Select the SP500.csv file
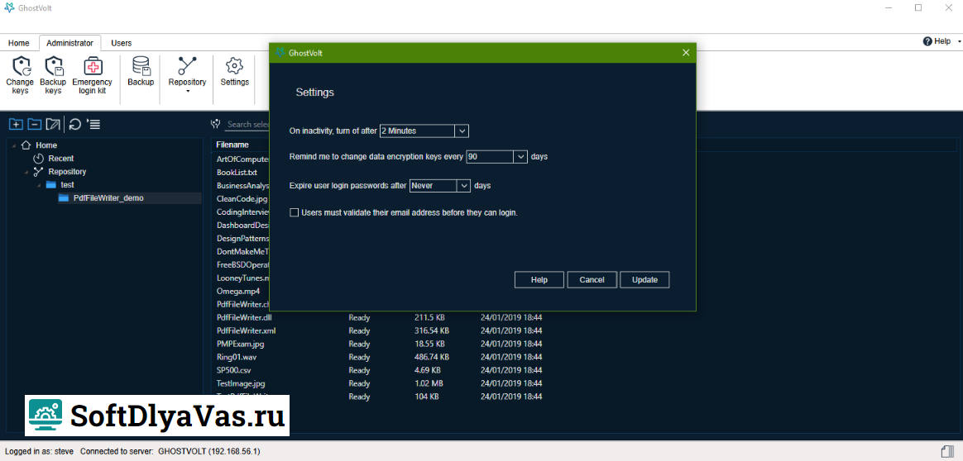Screen dimensions: 963x461 pos(234,370)
